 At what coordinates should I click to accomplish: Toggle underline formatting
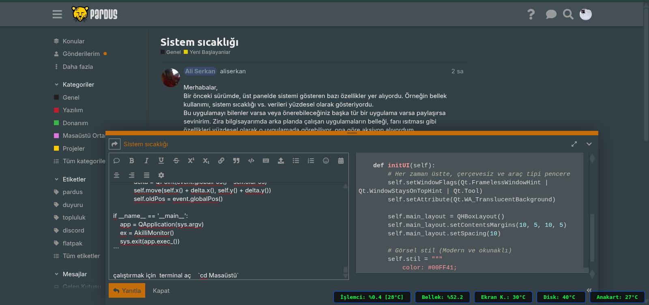(x=161, y=161)
